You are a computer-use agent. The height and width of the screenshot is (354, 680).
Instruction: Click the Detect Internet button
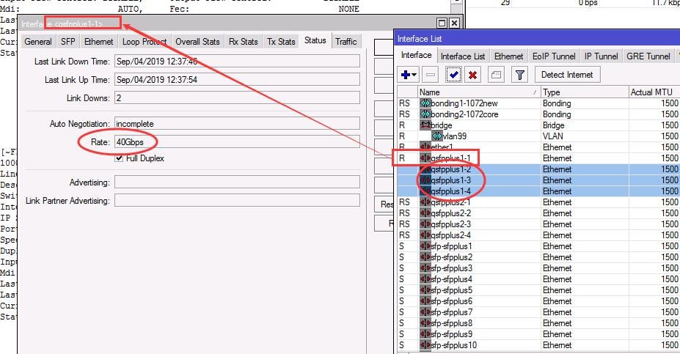click(x=567, y=75)
